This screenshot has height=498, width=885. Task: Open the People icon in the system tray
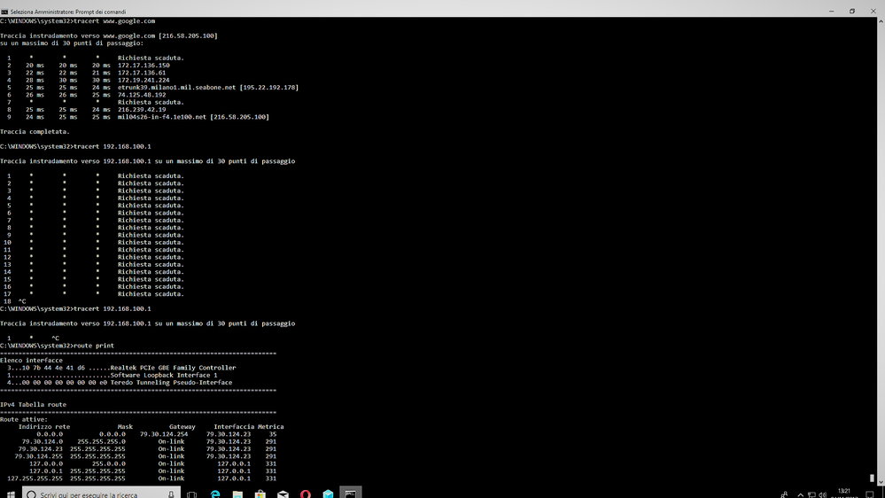click(784, 494)
